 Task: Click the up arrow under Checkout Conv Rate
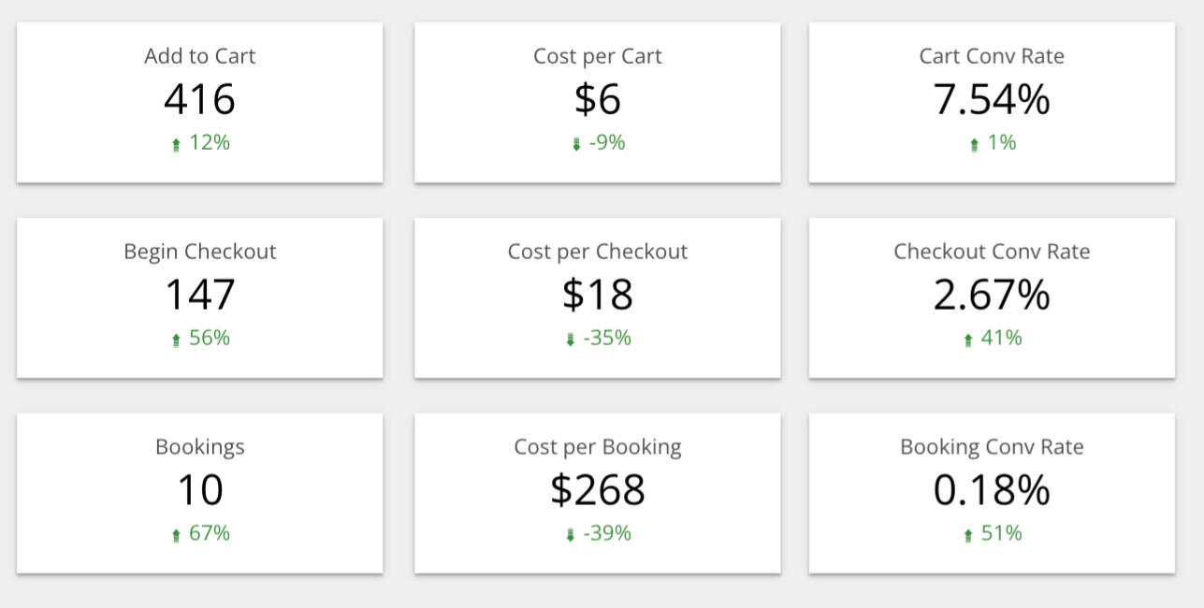click(x=968, y=340)
